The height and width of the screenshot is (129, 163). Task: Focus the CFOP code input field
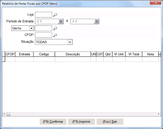(43, 35)
